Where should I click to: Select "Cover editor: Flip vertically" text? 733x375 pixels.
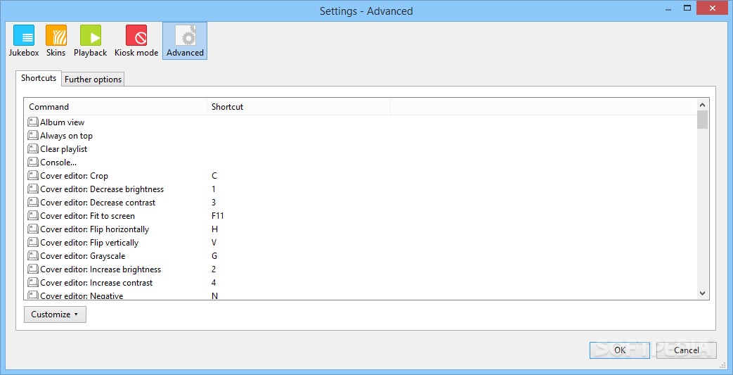[x=89, y=243]
